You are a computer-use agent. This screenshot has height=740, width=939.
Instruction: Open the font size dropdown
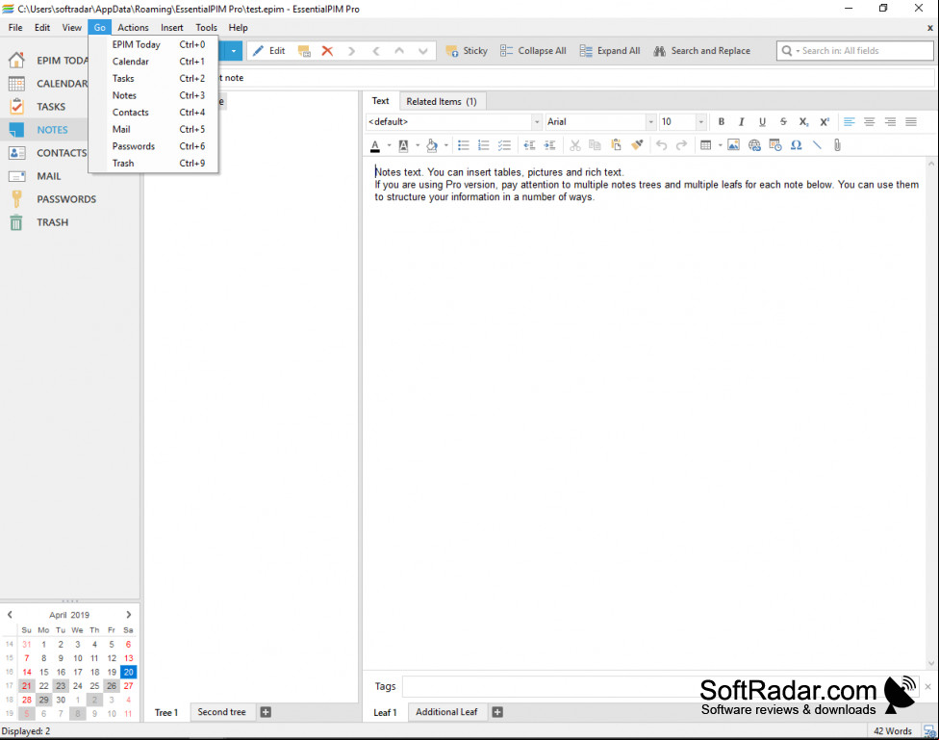701,121
